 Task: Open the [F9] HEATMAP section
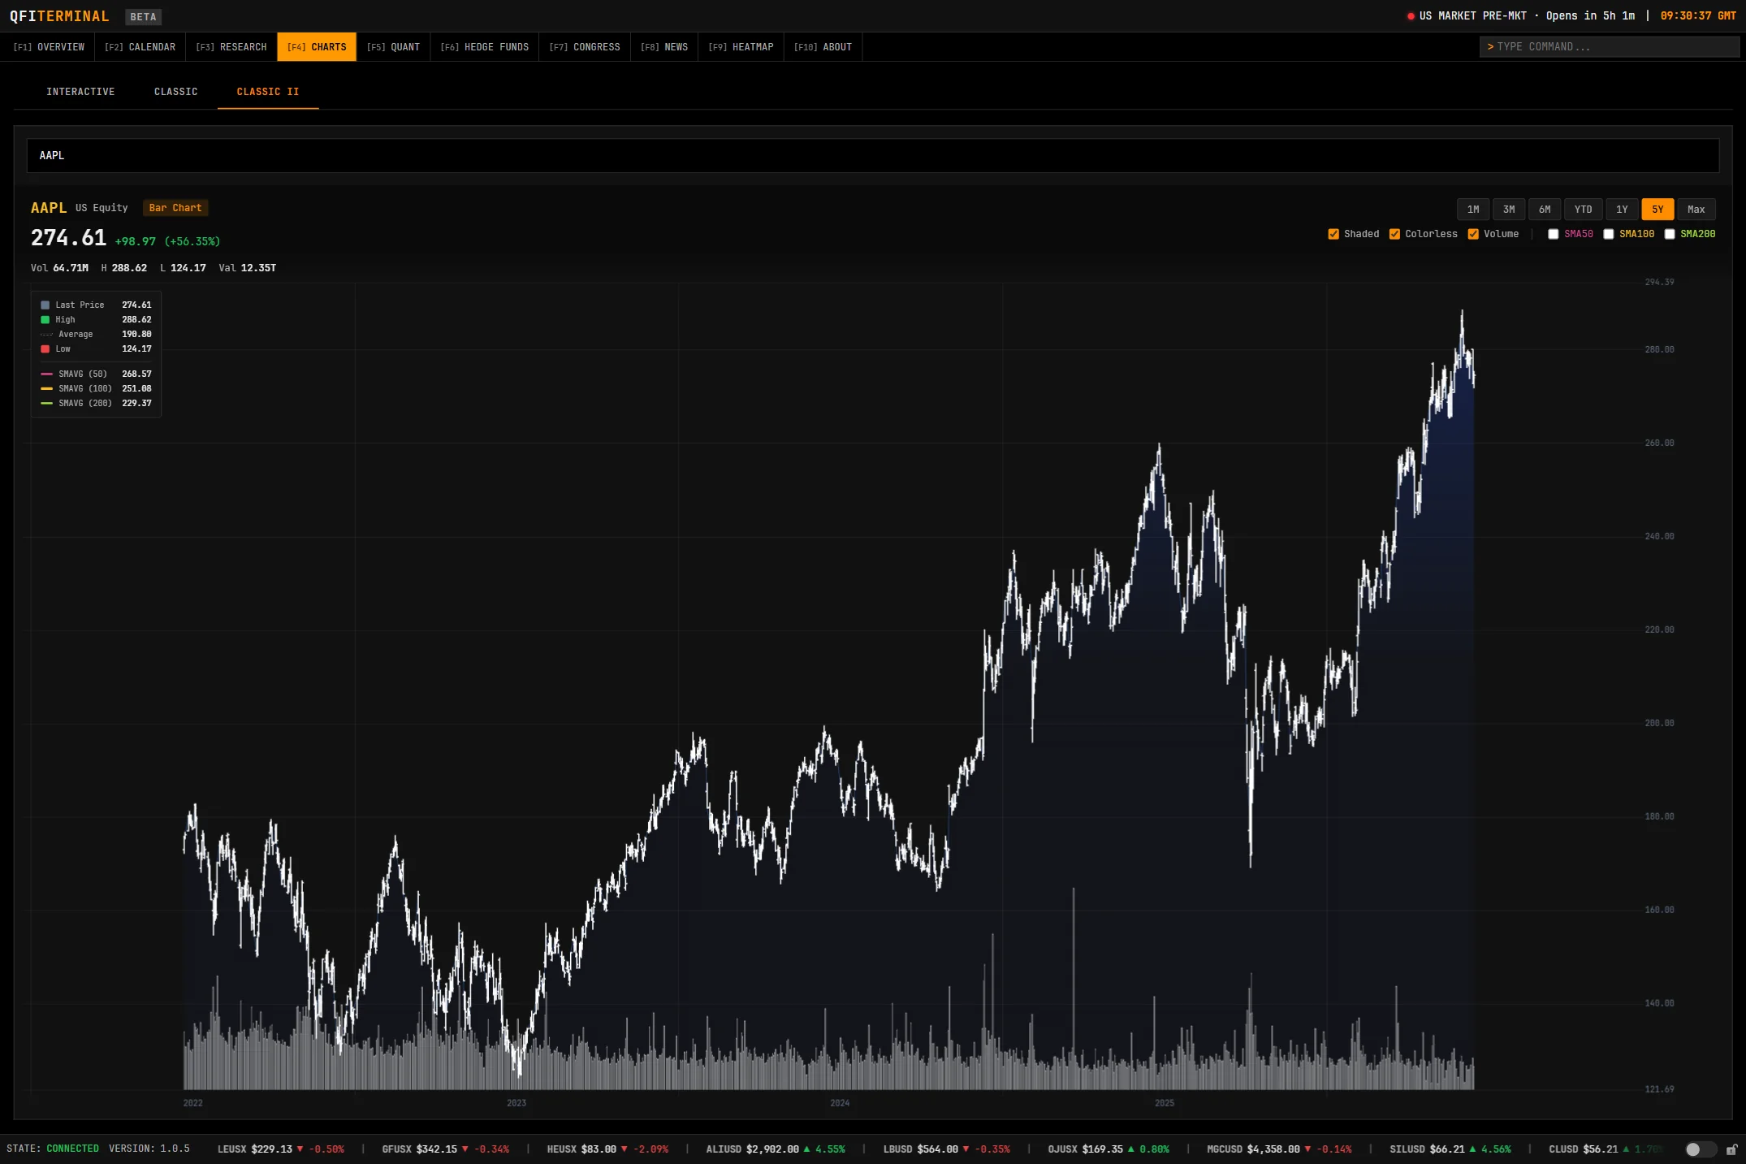point(740,46)
